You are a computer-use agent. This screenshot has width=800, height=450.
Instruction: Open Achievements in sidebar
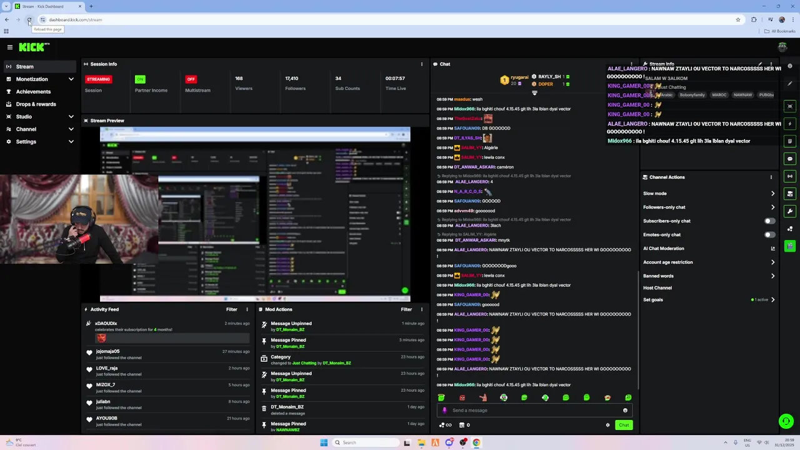pos(39,92)
